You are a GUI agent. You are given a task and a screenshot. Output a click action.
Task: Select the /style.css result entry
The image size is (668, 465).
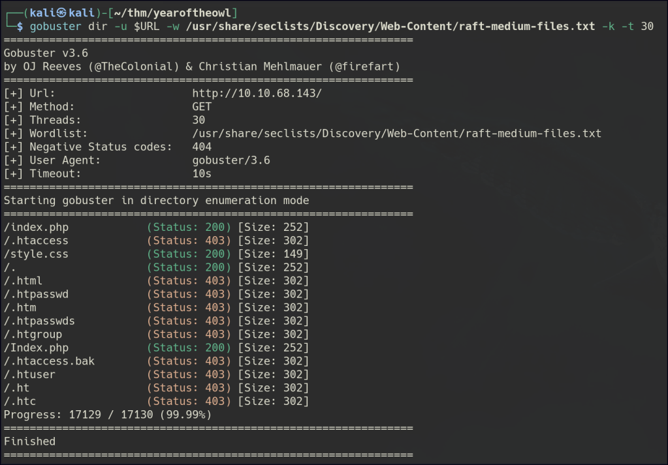pyautogui.click(x=36, y=254)
